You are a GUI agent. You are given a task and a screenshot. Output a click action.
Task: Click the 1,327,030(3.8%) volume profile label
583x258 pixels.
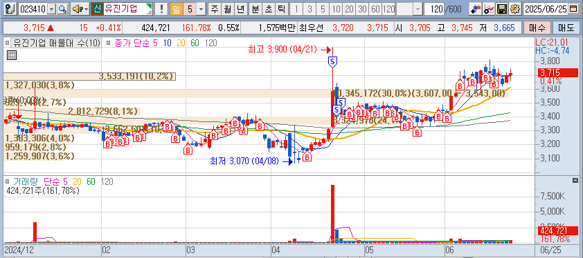point(40,86)
